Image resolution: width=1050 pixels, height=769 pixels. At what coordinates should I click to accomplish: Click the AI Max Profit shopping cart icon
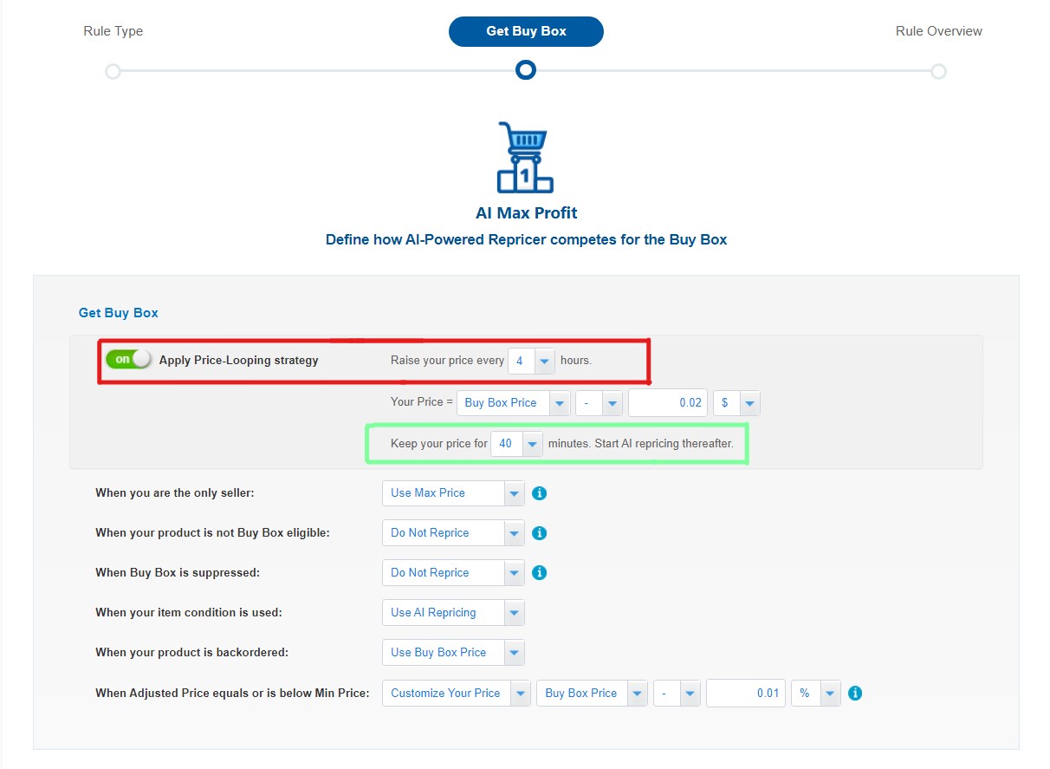[525, 157]
